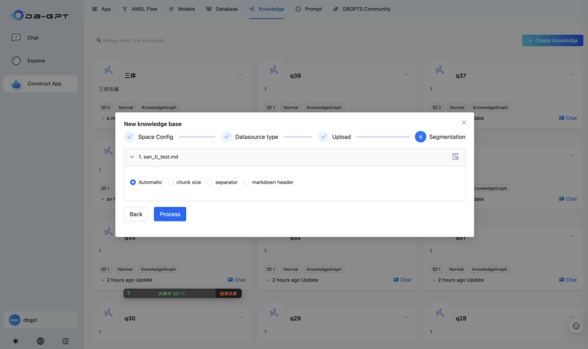This screenshot has width=588, height=349.
Task: Click the dbgpt user avatar
Action: pos(15,320)
